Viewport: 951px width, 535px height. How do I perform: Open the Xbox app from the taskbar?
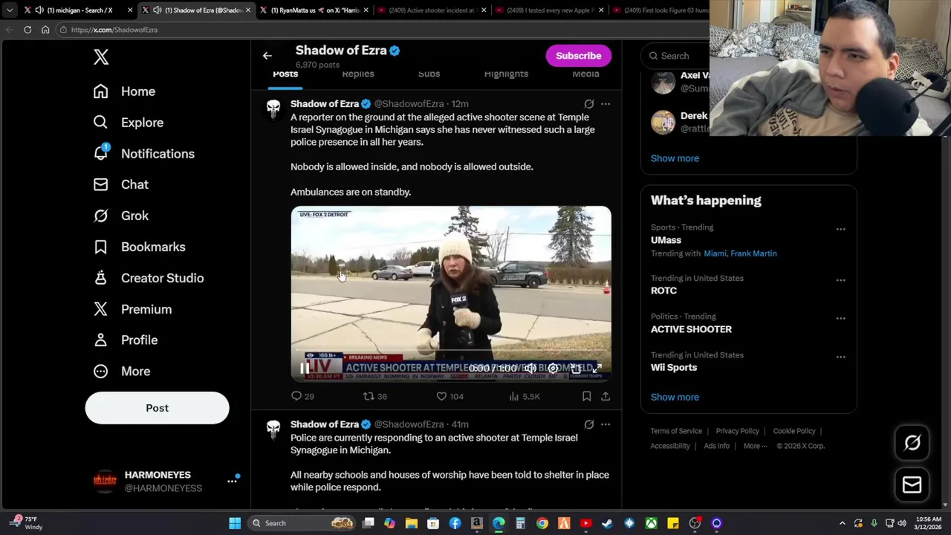651,523
